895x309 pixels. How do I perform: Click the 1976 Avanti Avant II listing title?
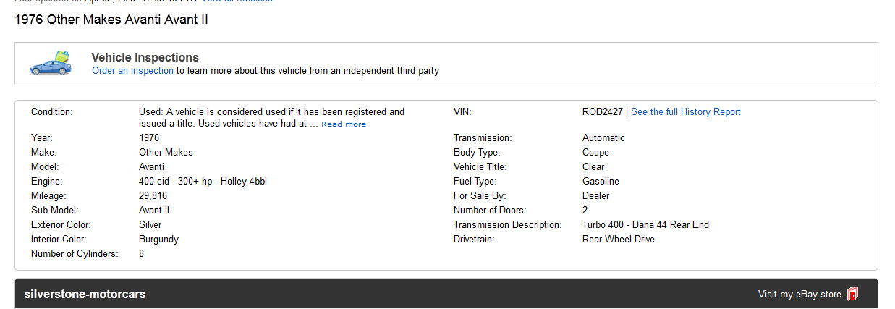coord(111,20)
